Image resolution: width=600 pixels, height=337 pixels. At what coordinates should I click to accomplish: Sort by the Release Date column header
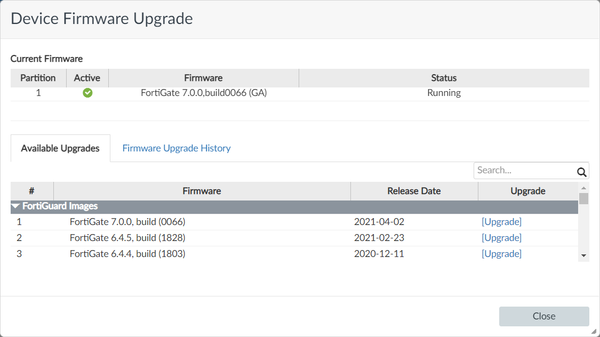coord(414,191)
